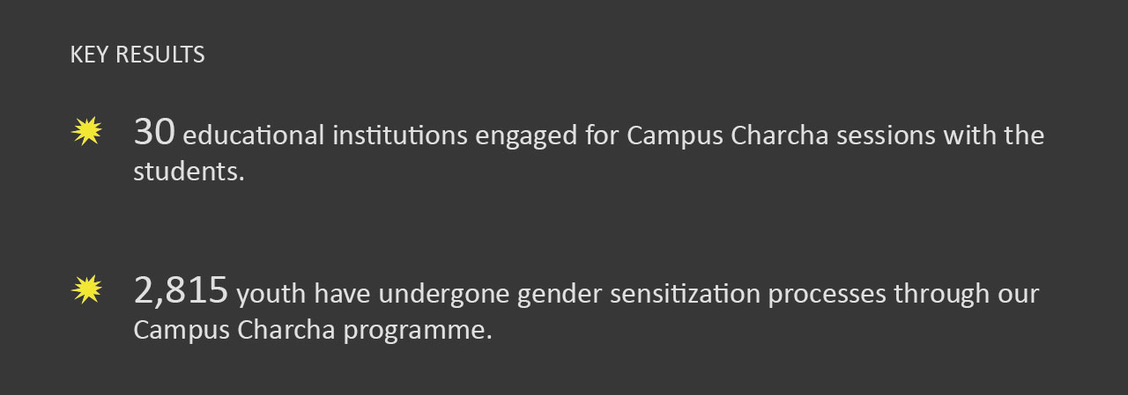Click the word 'students.' on second line

tap(189, 172)
